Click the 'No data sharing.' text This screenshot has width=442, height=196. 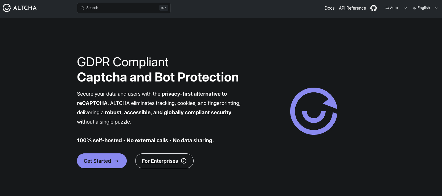tap(193, 140)
